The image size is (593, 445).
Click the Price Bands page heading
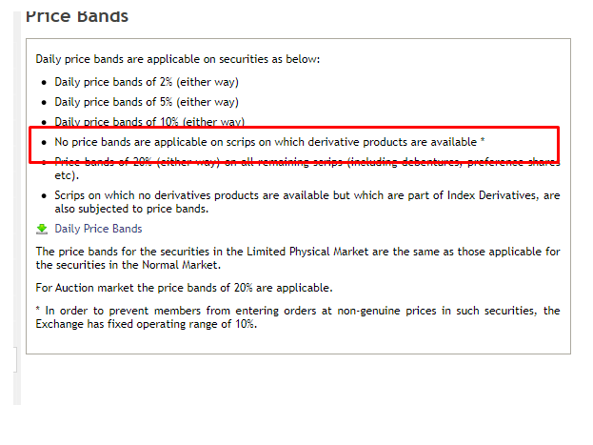77,17
